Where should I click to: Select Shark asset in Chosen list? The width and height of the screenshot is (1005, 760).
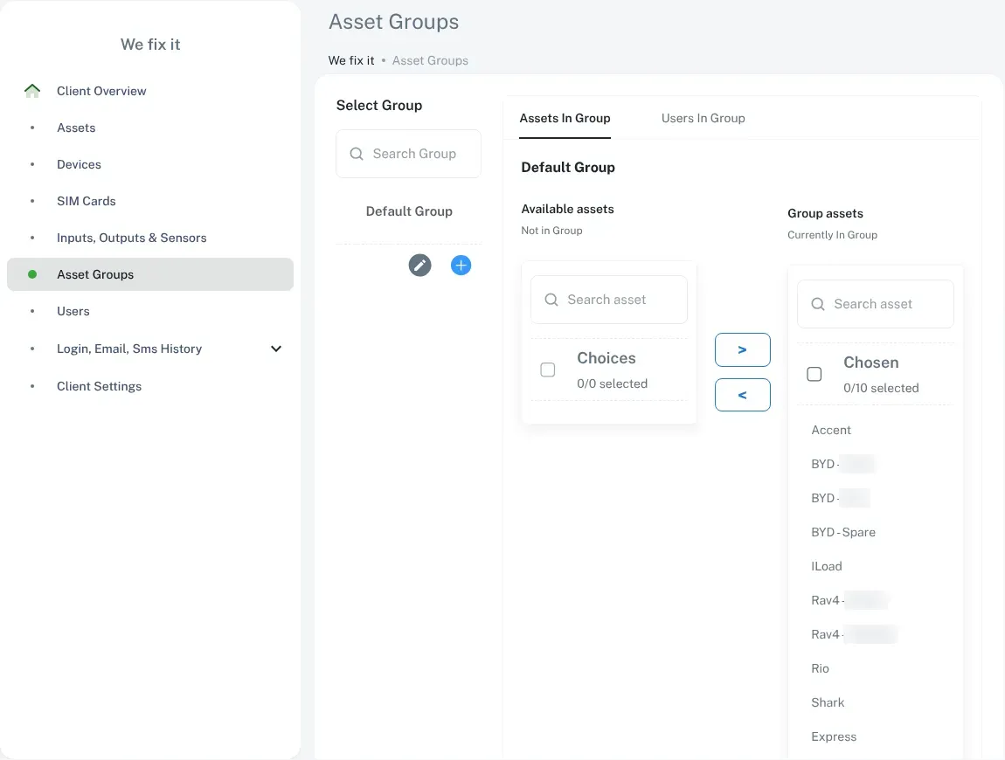(828, 702)
